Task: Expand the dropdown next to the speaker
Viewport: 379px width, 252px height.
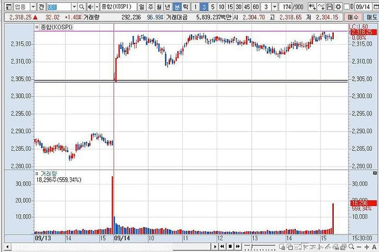Action: point(97,7)
